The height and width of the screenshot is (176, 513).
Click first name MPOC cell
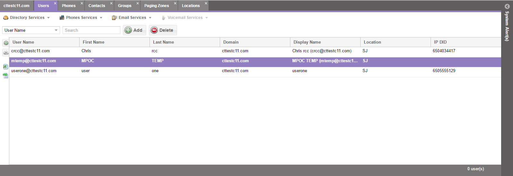88,61
